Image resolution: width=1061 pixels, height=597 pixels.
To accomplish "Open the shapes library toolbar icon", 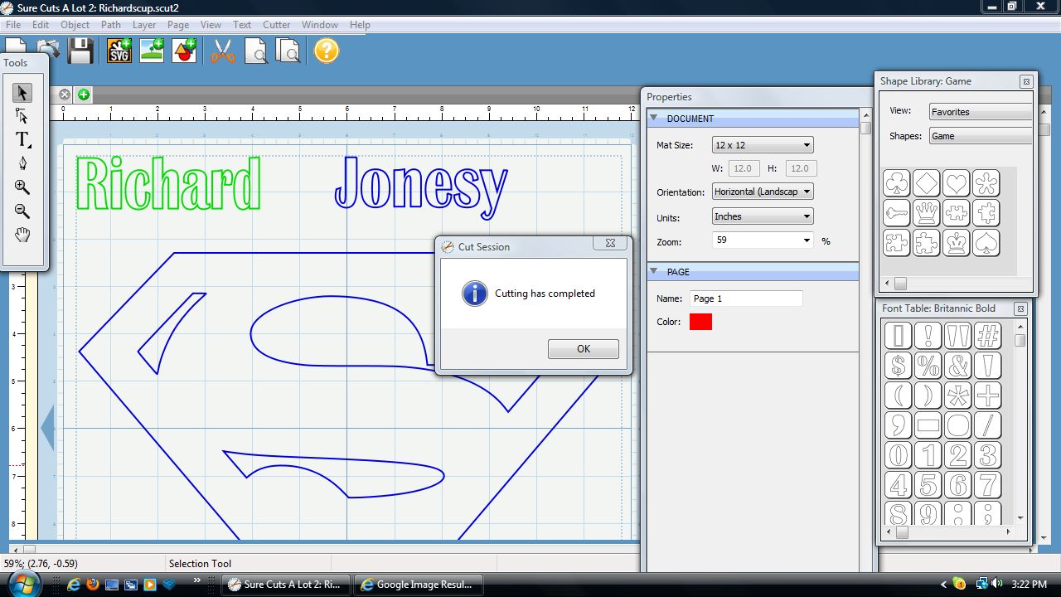I will tap(184, 51).
